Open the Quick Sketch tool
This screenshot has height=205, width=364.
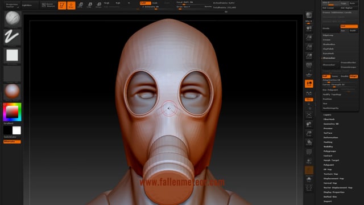(x=48, y=5)
